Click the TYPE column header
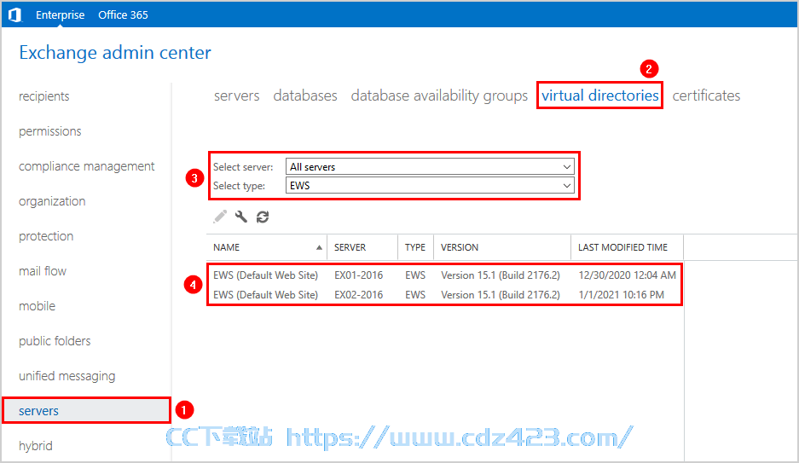The height and width of the screenshot is (463, 799). 416,247
